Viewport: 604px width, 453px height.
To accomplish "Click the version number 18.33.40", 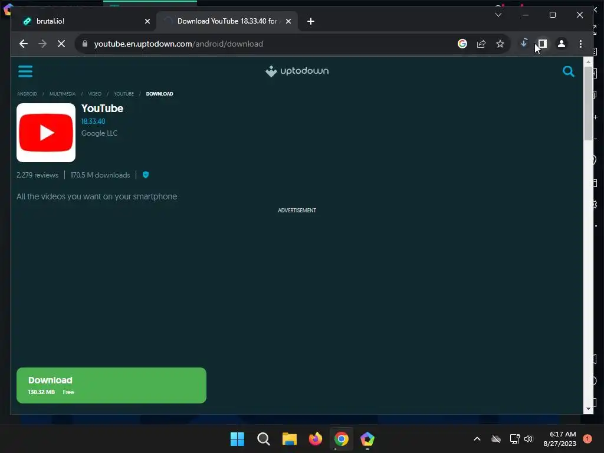I will pos(93,122).
